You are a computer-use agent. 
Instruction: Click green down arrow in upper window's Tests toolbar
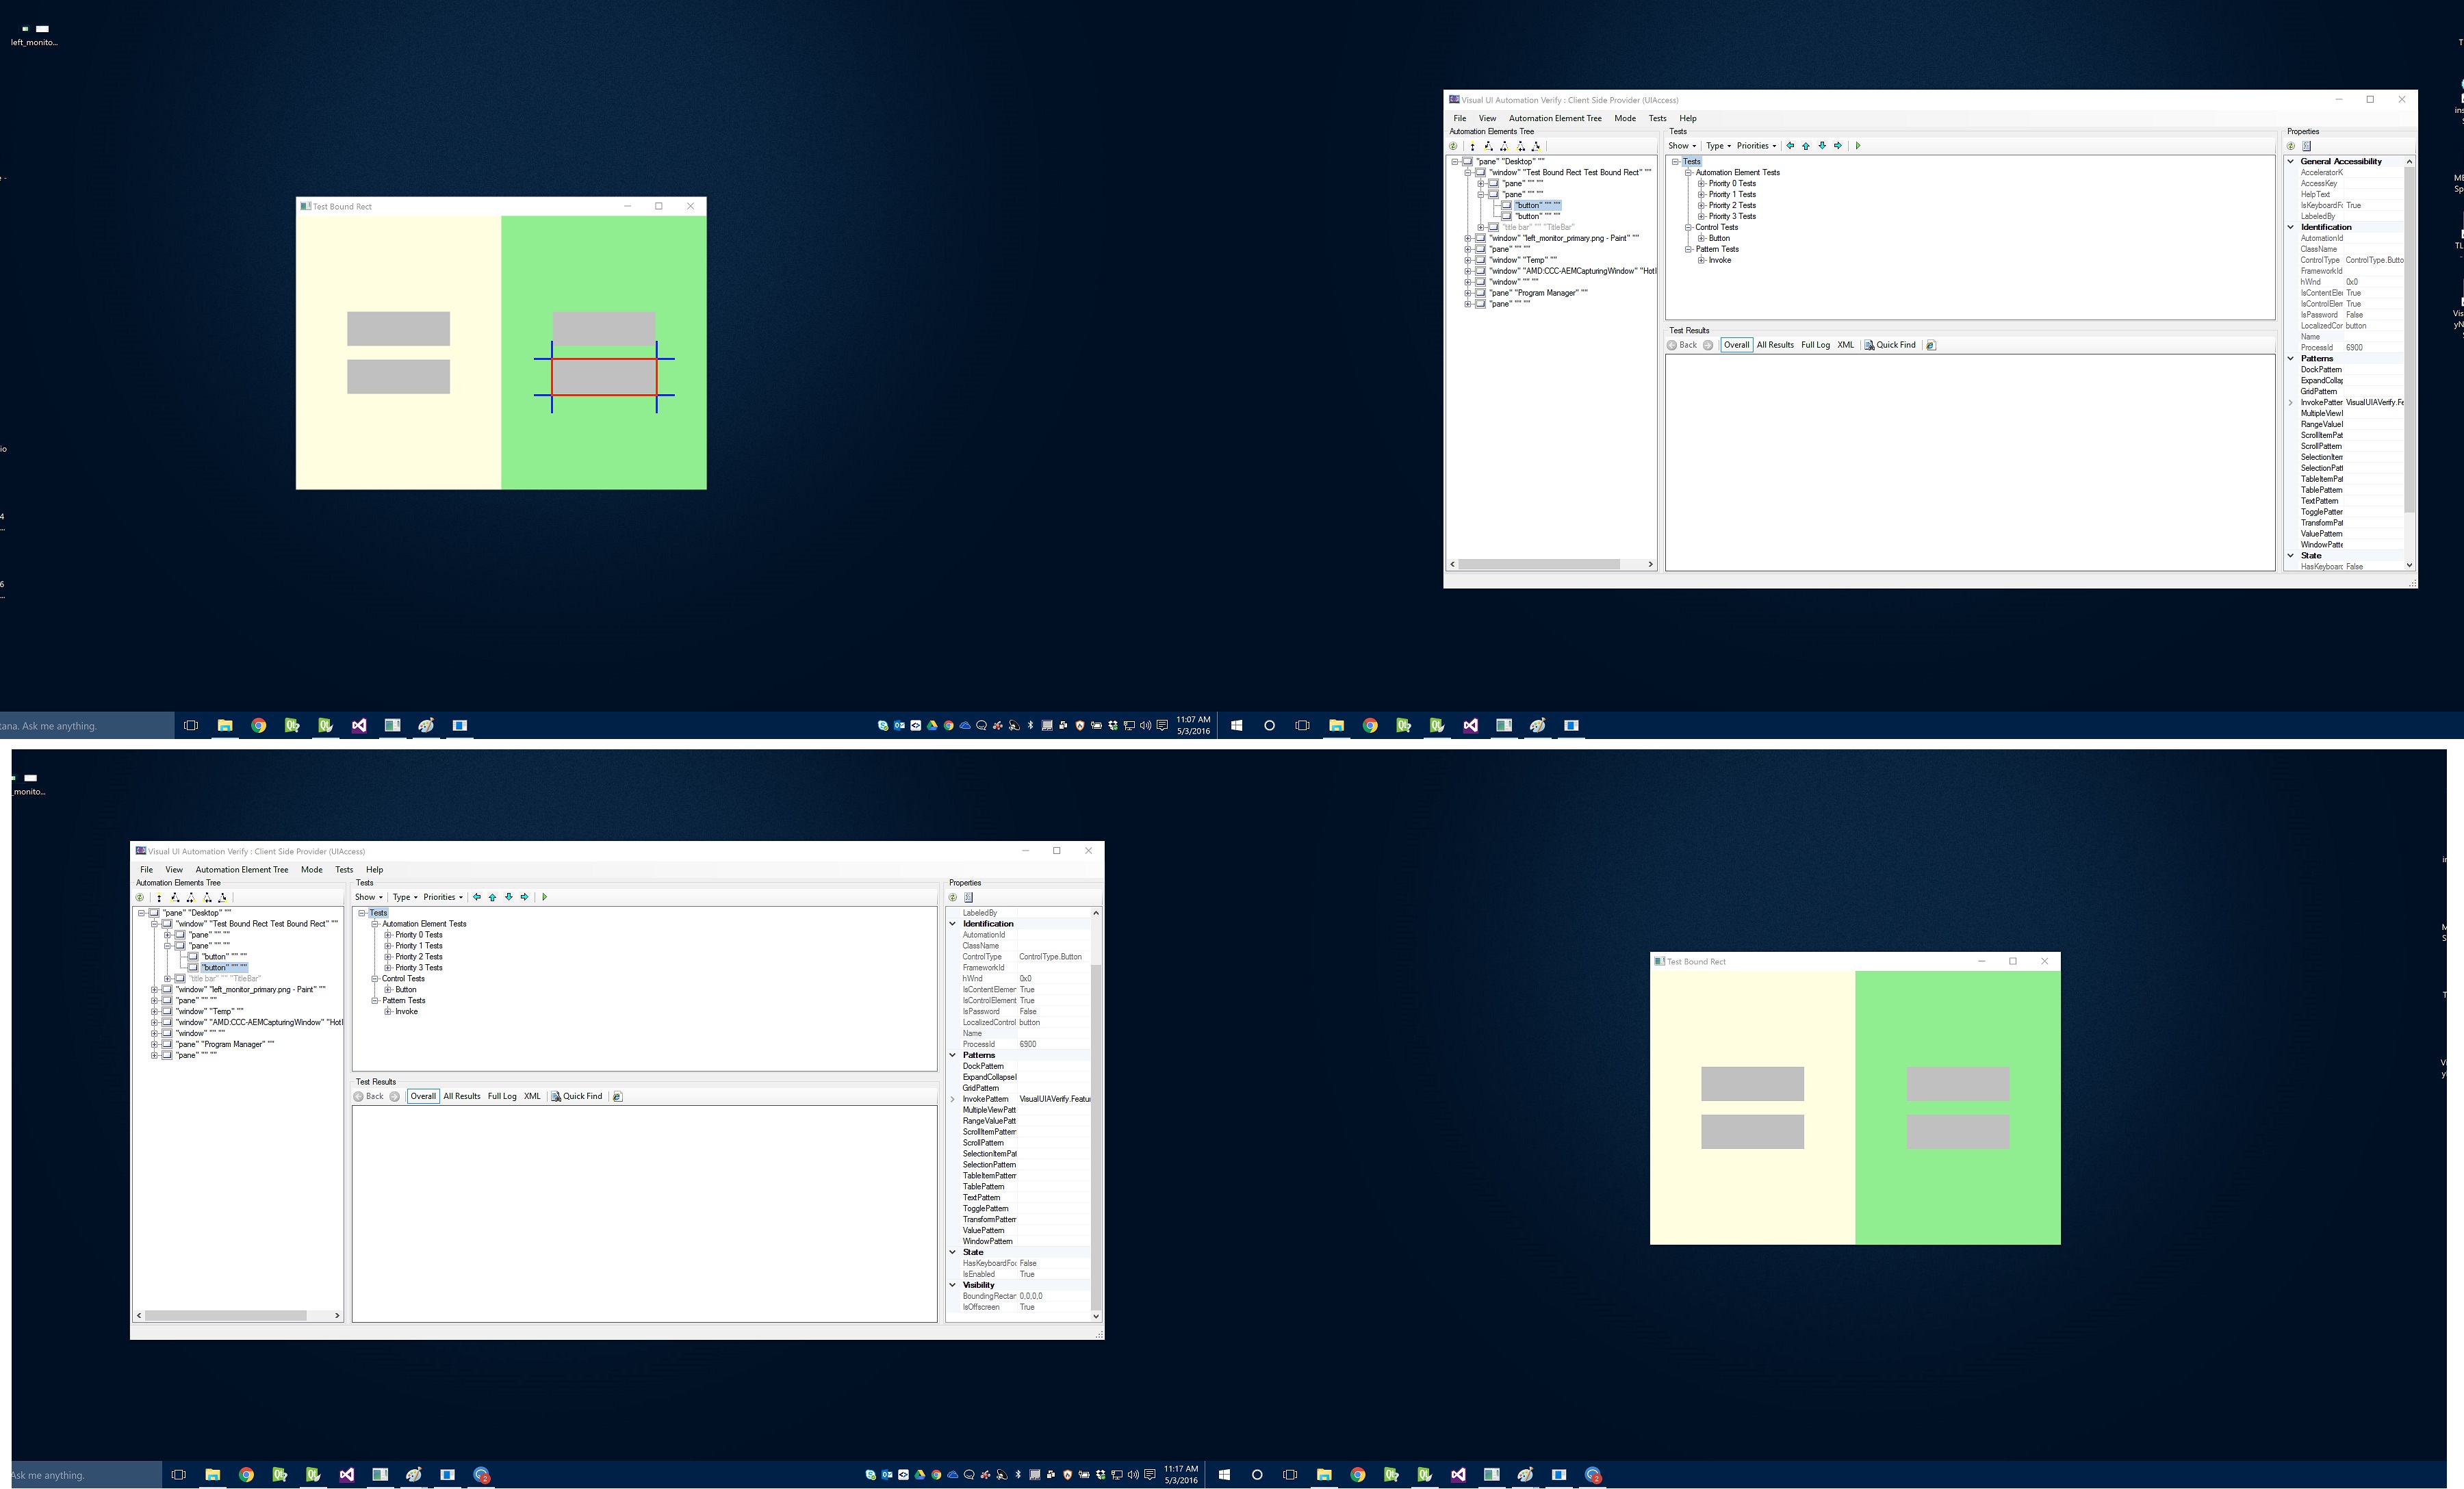1822,146
